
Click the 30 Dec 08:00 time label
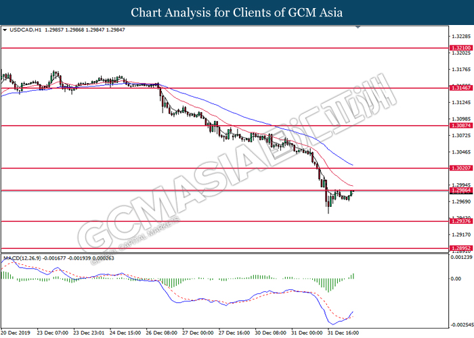coord(271,333)
